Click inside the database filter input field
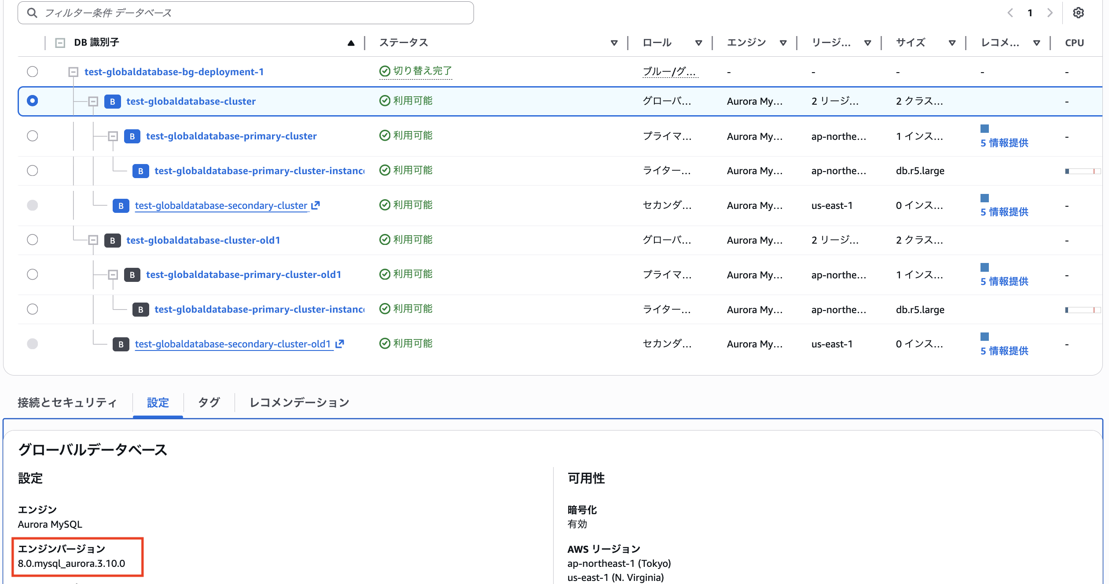The height and width of the screenshot is (584, 1109). point(220,12)
